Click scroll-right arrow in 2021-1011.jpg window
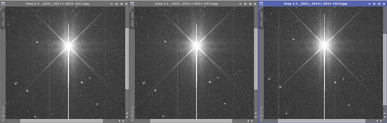This screenshot has width=387, height=123. (123, 121)
